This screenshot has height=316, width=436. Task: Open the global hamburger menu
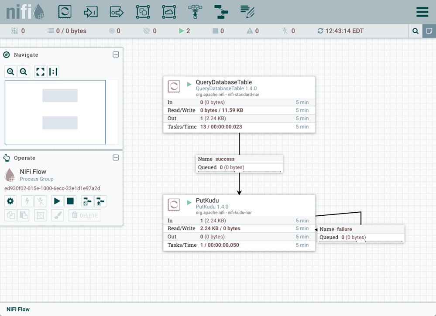(422, 12)
